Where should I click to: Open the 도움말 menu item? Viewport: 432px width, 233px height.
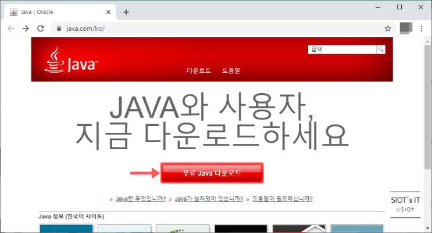231,70
